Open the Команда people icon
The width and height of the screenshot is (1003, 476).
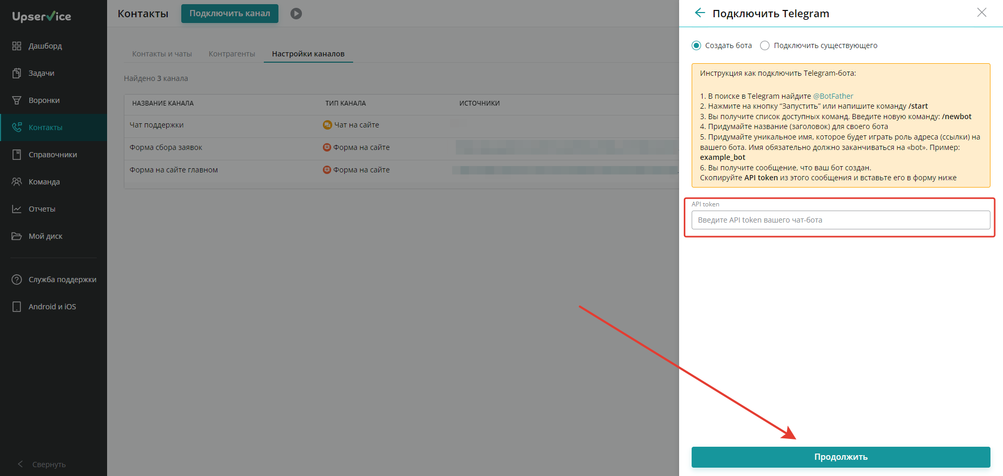click(x=17, y=182)
